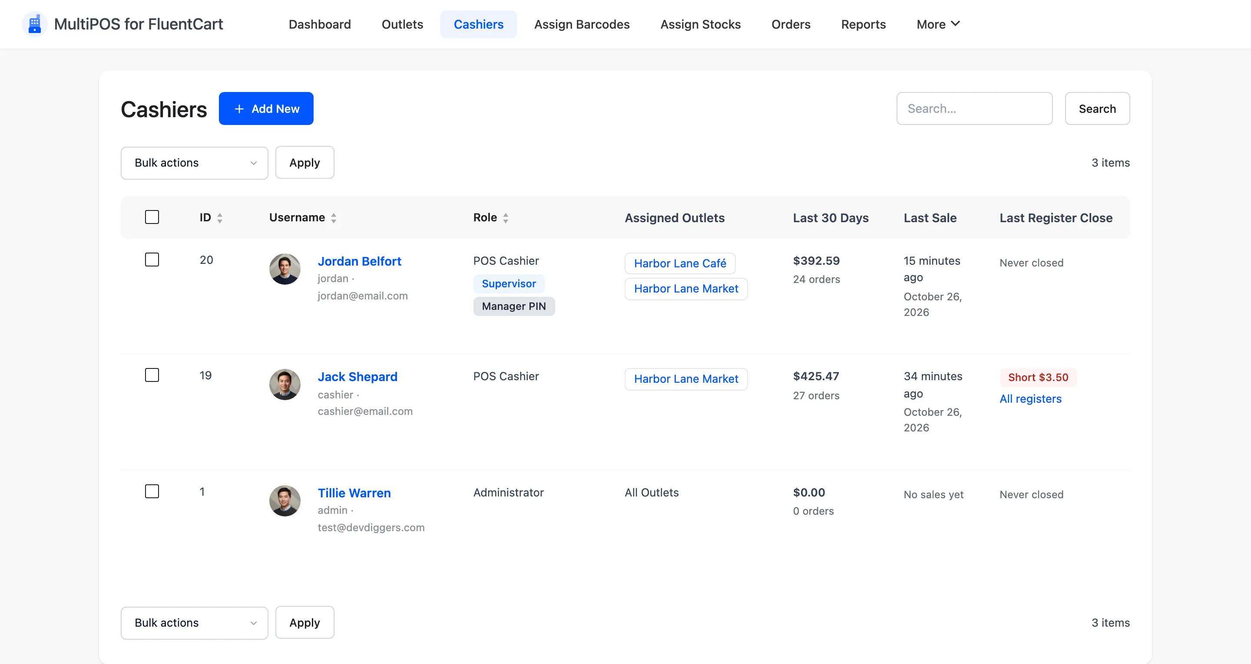Viewport: 1251px width, 664px height.
Task: Click Harbor Lane Market tag in Jordan's row
Action: (x=686, y=289)
